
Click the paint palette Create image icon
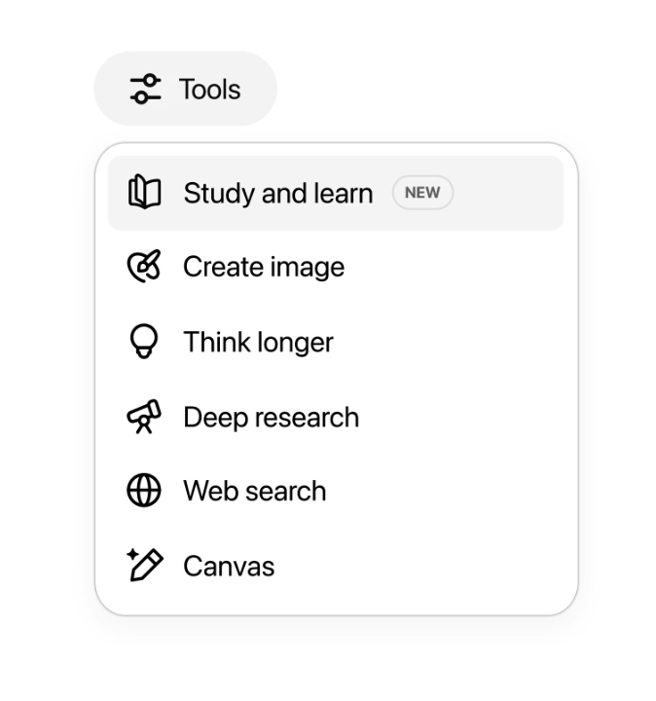coord(144,267)
